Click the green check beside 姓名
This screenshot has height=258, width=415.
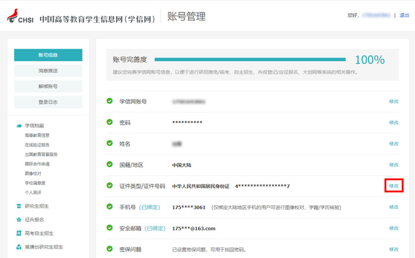pos(110,144)
